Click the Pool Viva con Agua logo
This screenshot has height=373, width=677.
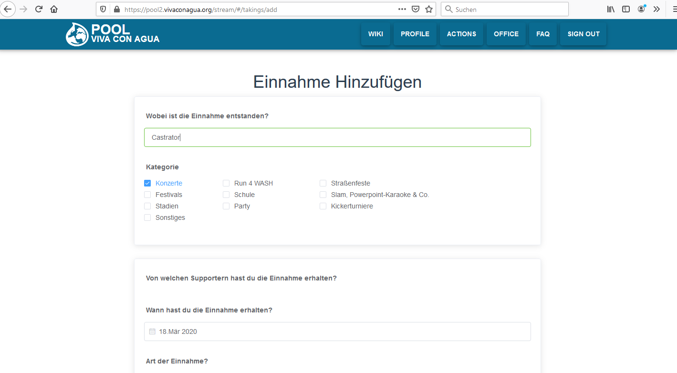(x=113, y=34)
